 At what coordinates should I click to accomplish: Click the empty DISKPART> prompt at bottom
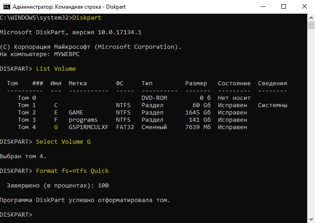(x=16, y=215)
